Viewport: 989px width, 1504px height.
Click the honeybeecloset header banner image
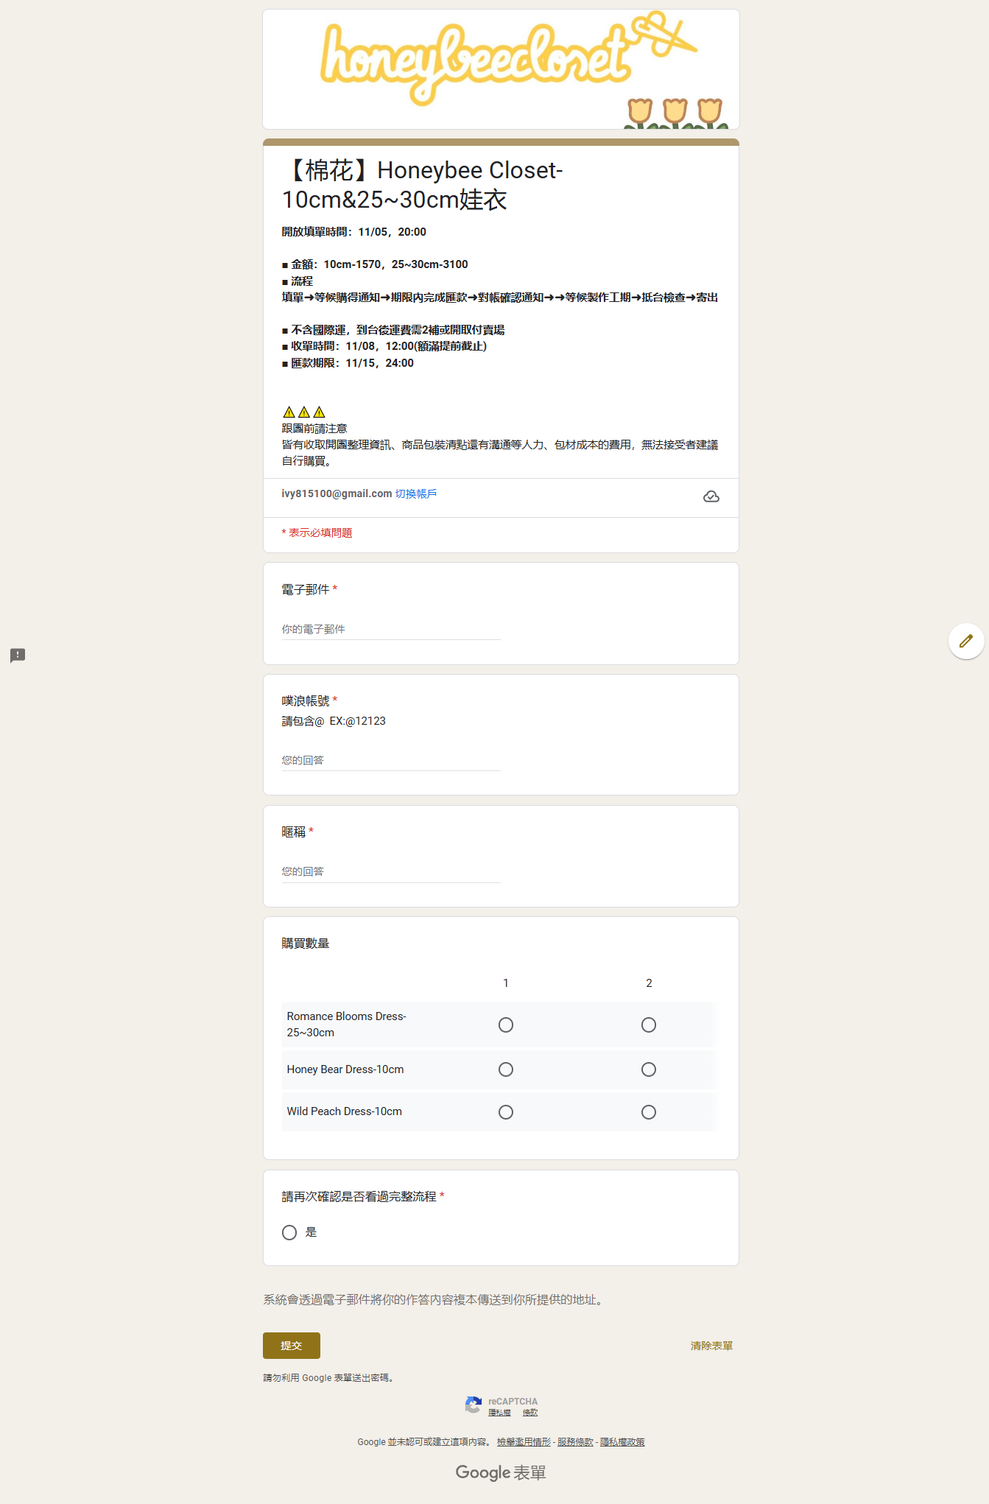[x=501, y=69]
